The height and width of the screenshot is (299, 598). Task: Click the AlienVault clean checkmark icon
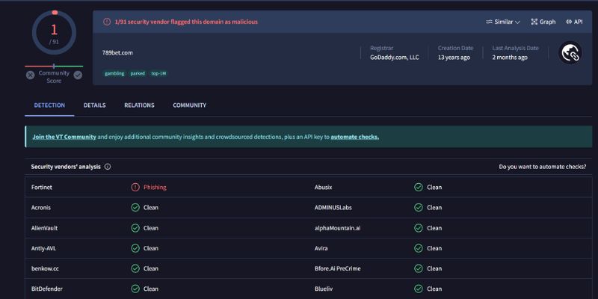coord(135,228)
